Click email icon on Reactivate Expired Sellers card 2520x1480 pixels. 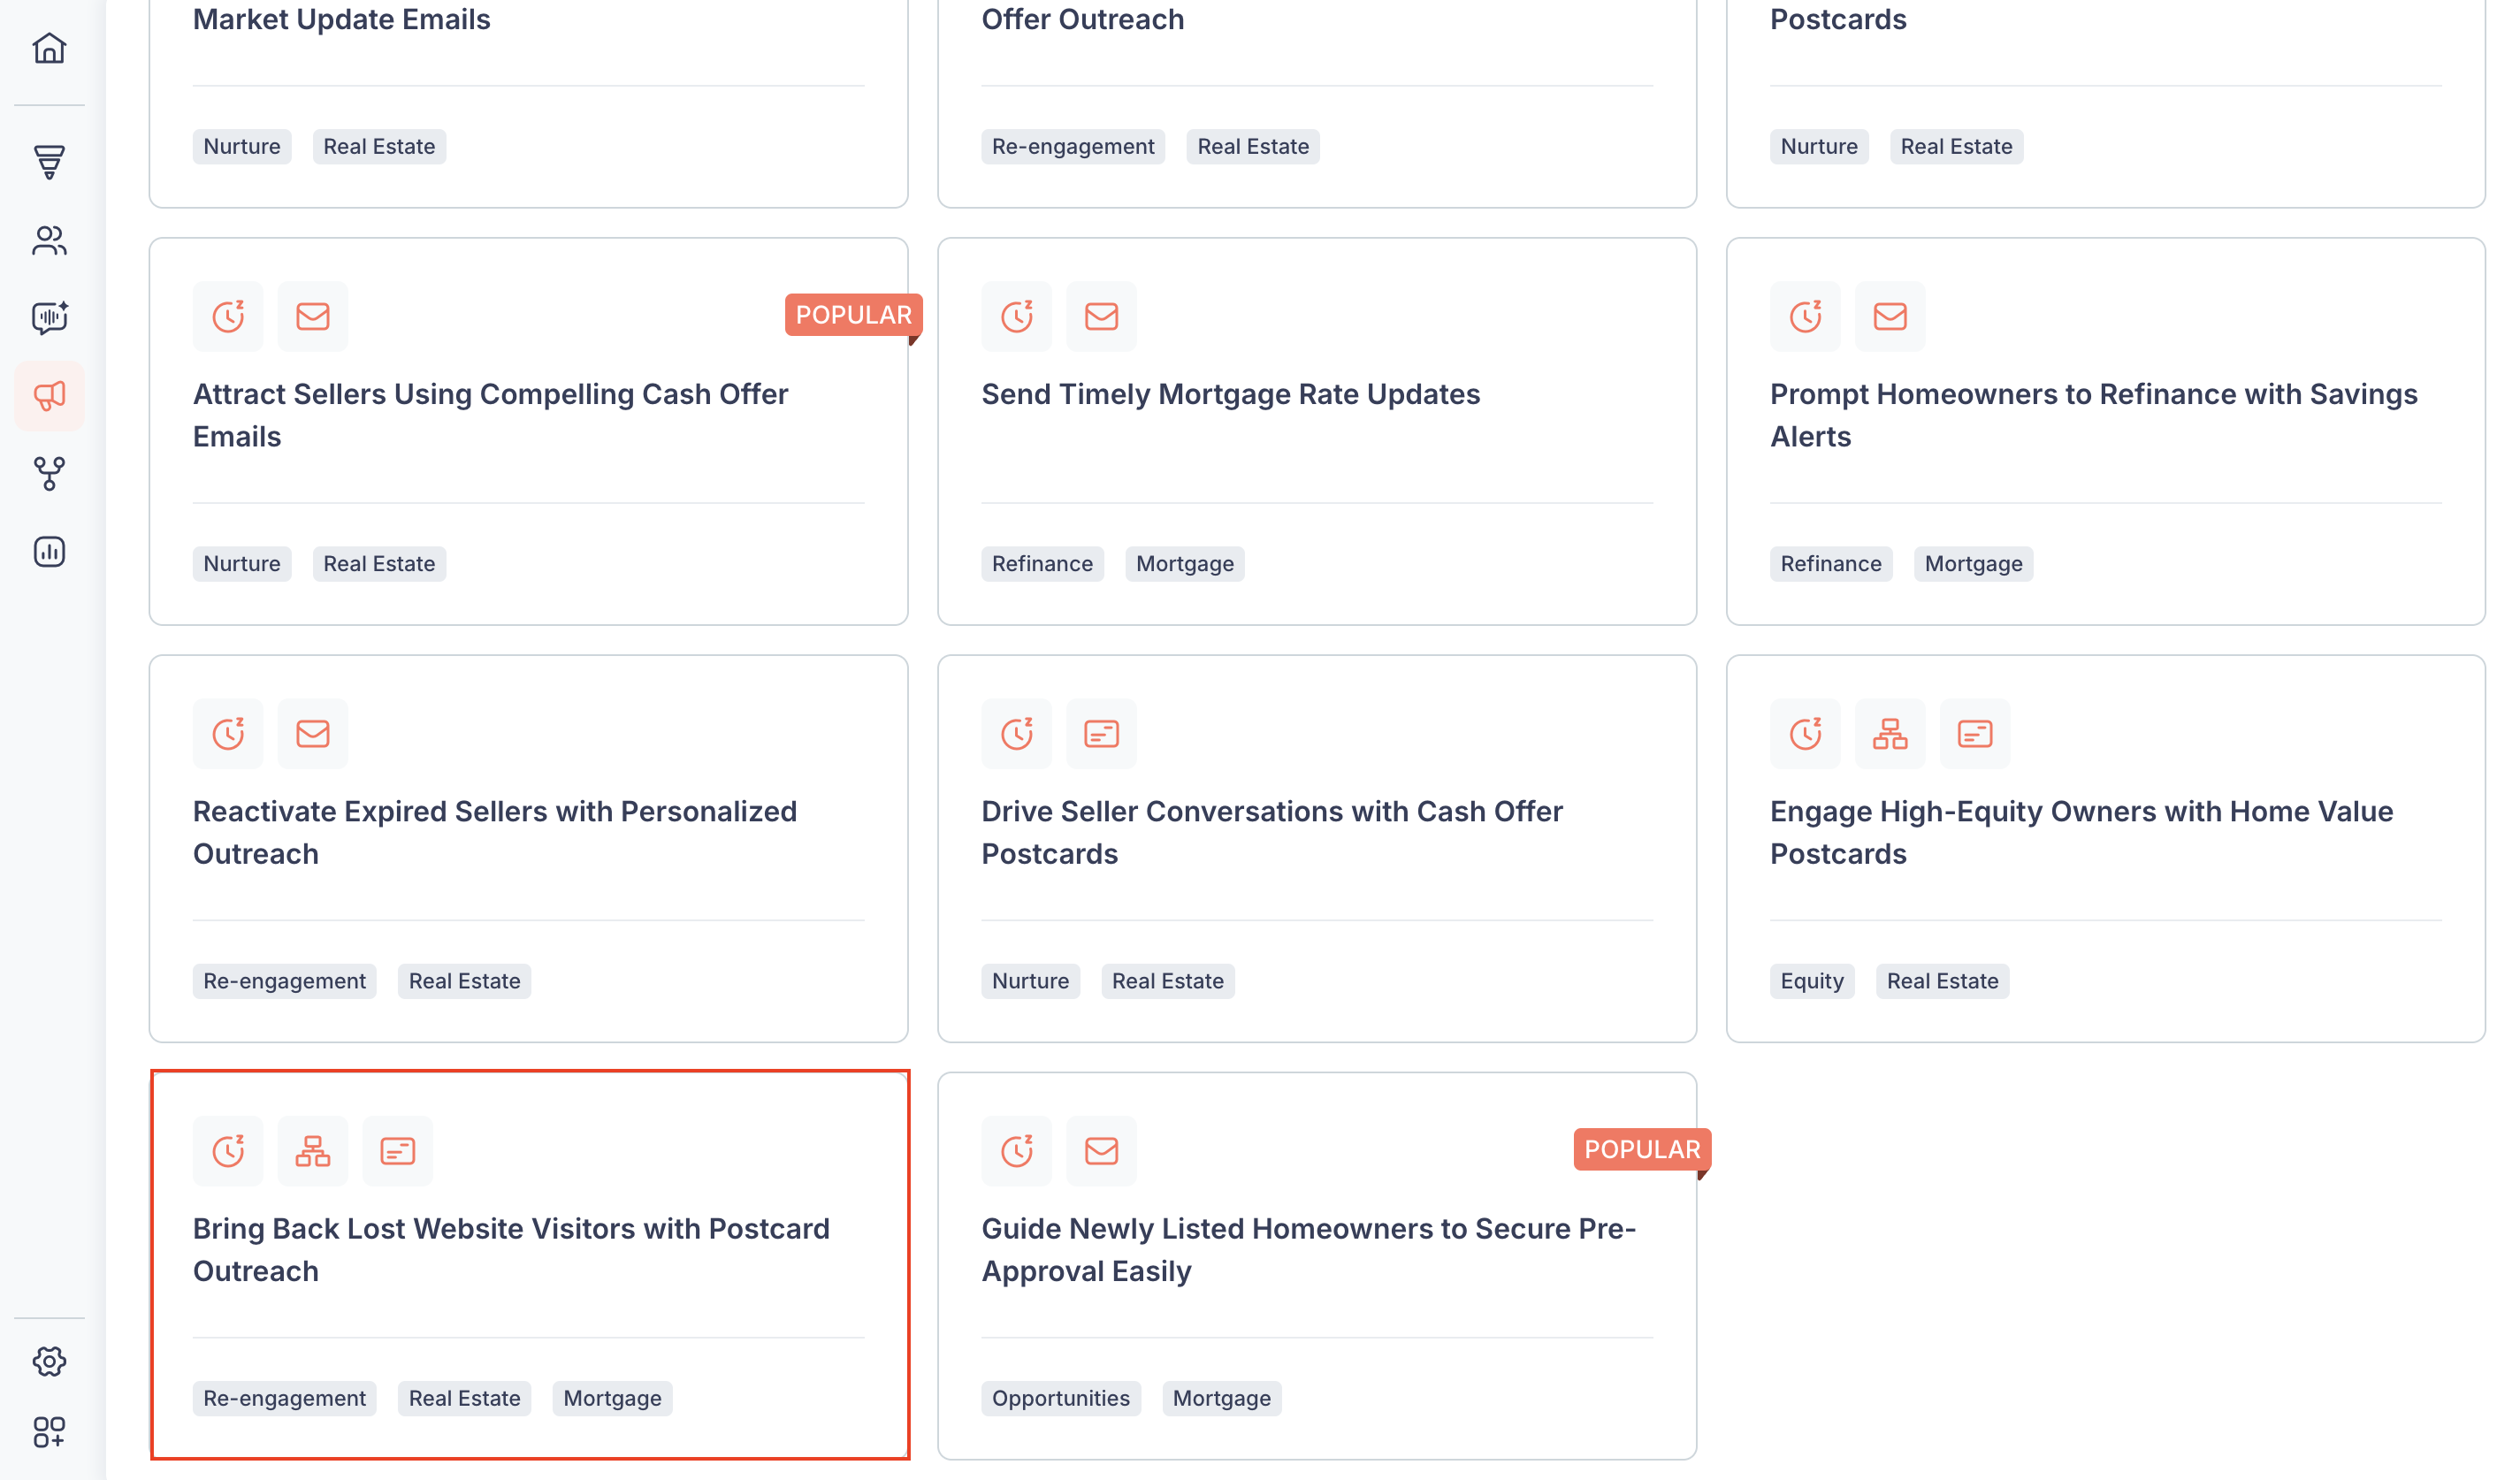[x=313, y=734]
